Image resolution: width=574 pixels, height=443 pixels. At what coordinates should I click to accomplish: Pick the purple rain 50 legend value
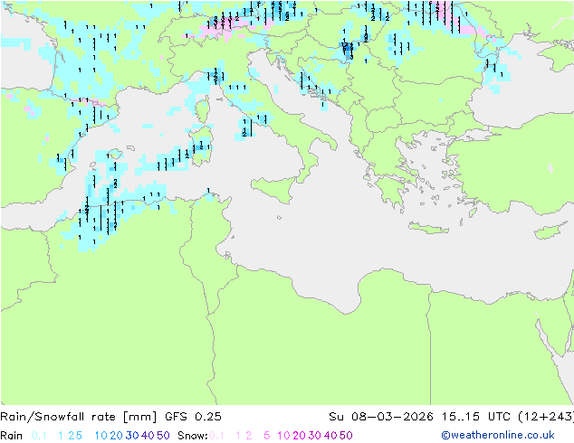pyautogui.click(x=163, y=436)
